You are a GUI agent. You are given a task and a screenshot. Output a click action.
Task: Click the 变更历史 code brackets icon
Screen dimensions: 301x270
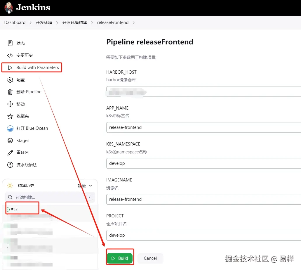[x=10, y=56]
